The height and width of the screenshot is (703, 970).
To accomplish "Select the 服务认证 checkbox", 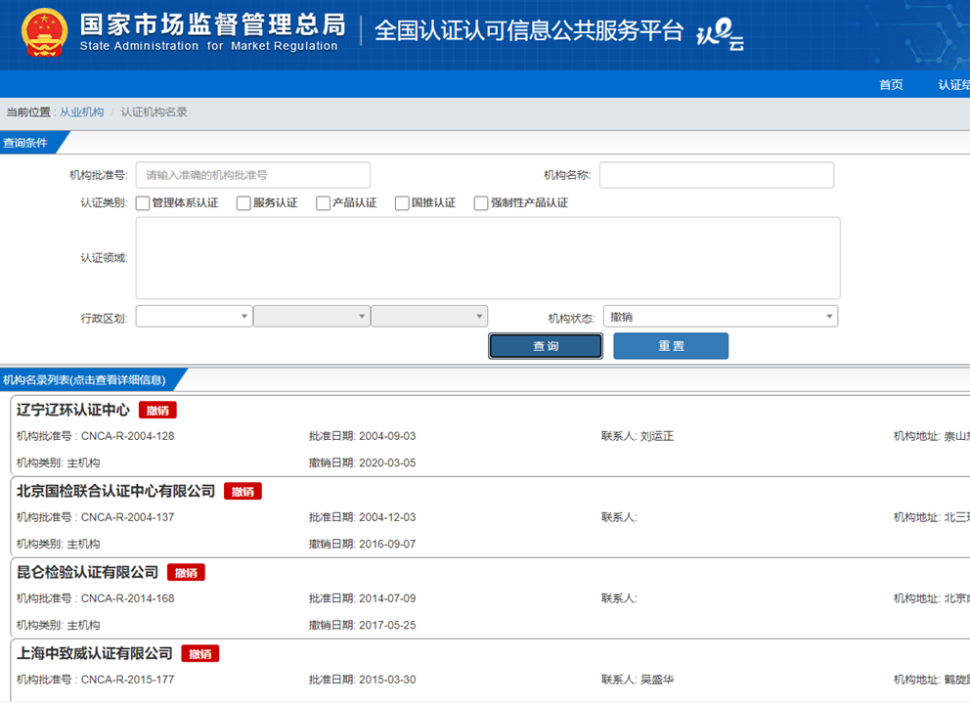I will (242, 203).
